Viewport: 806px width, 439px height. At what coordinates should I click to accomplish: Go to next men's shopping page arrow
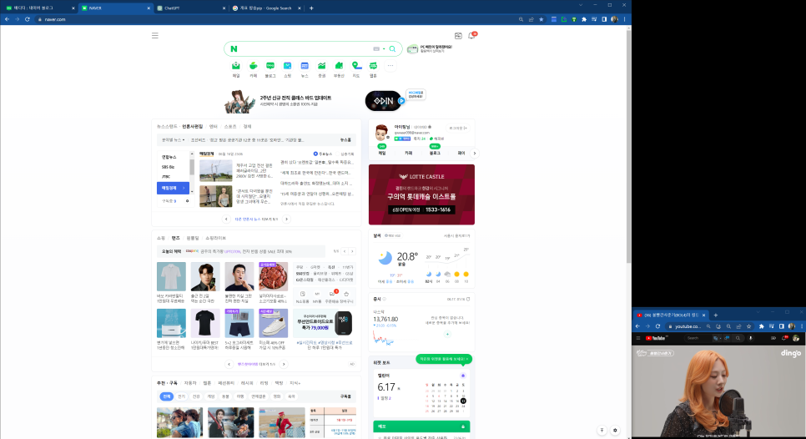(x=284, y=364)
